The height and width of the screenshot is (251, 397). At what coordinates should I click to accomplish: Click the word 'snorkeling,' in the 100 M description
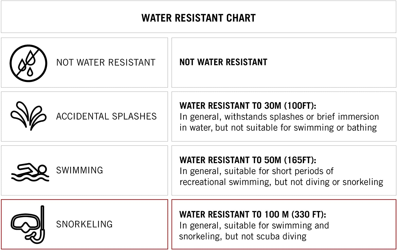pyautogui.click(x=200, y=236)
